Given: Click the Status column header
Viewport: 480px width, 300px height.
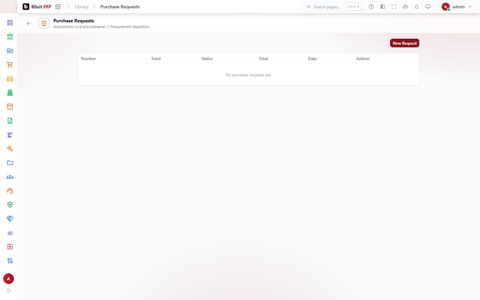Looking at the screenshot, I should [x=207, y=59].
